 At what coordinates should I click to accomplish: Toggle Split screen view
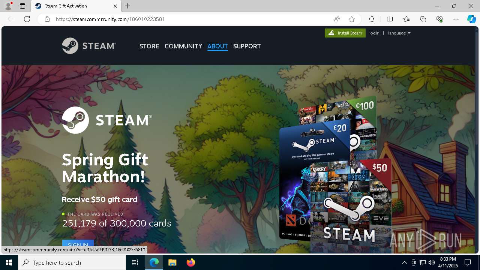390,19
